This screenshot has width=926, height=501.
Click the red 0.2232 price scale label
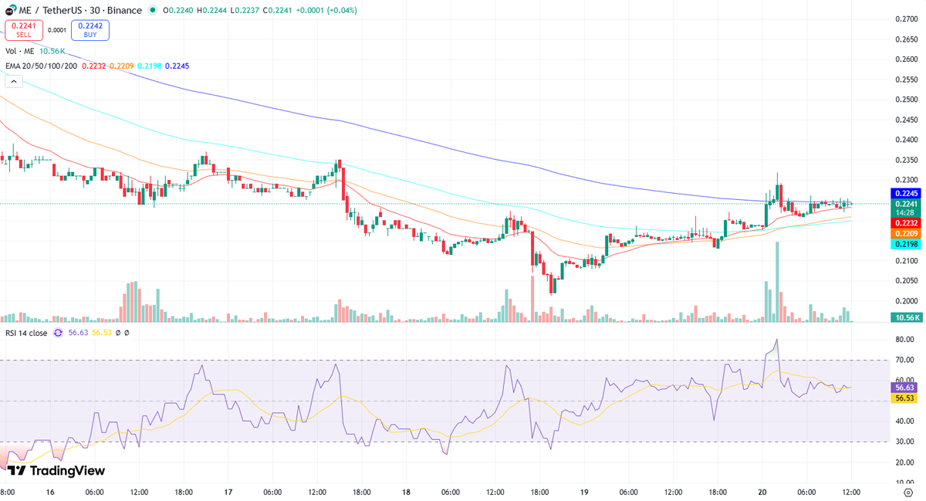pyautogui.click(x=905, y=222)
